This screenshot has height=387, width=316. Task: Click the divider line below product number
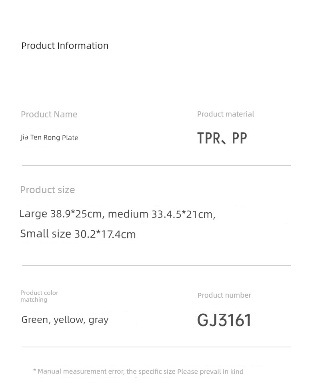156,347
